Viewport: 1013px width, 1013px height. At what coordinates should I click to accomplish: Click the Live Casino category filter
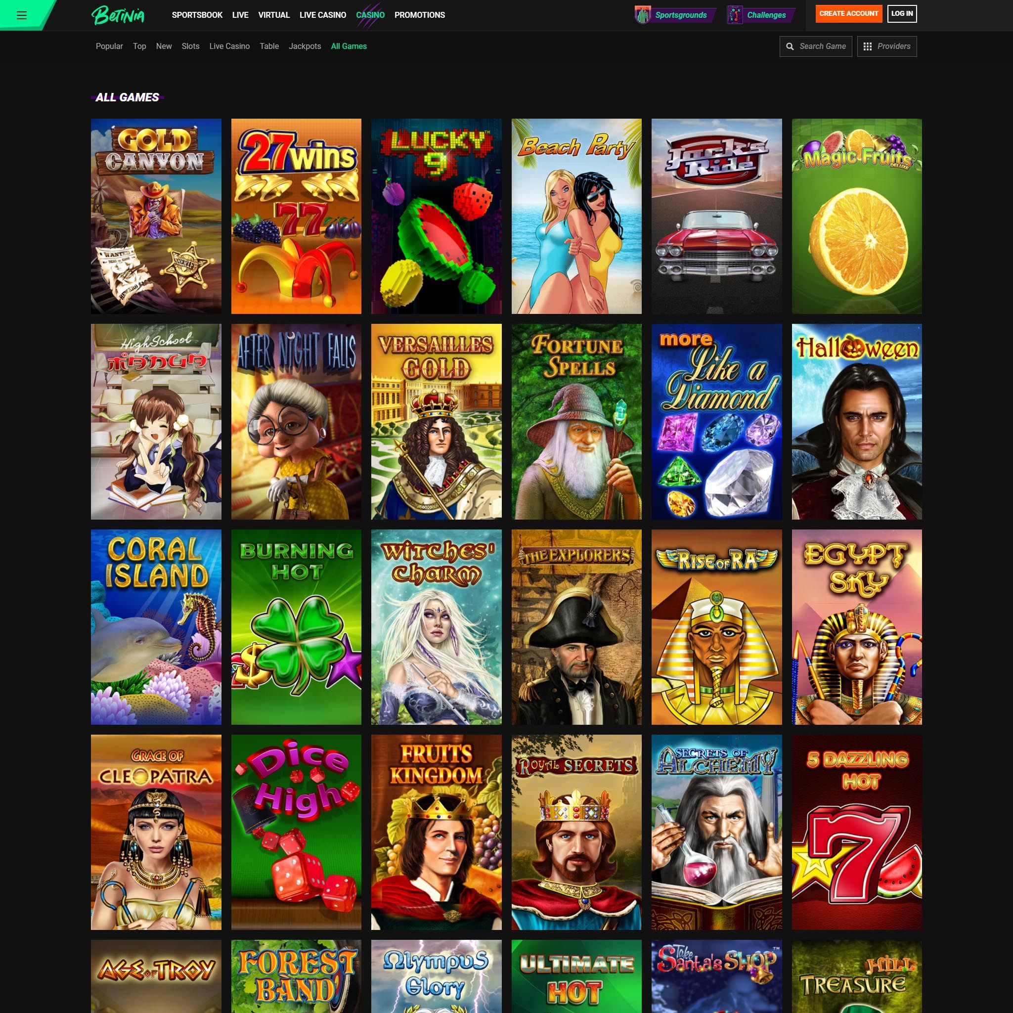229,45
